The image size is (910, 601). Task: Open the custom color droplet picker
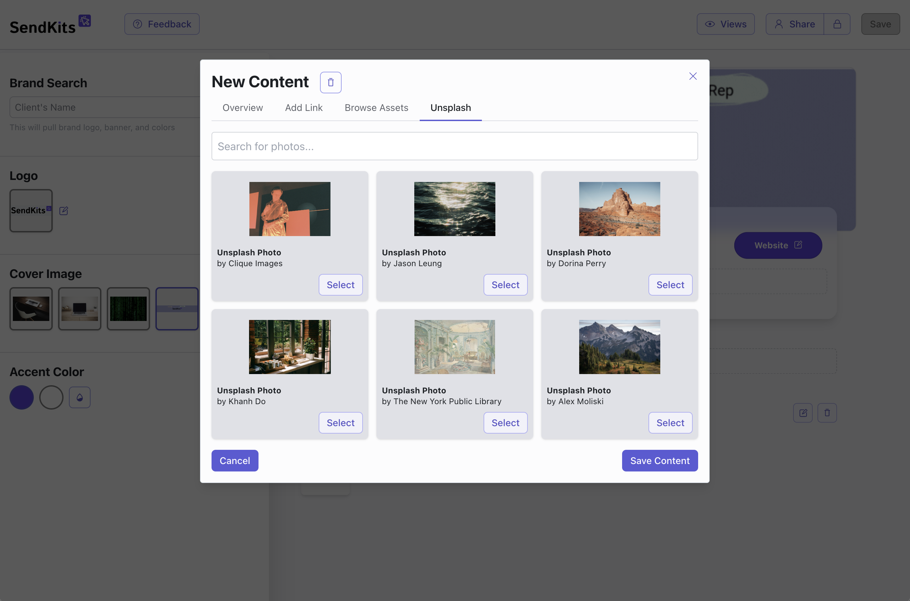point(80,397)
